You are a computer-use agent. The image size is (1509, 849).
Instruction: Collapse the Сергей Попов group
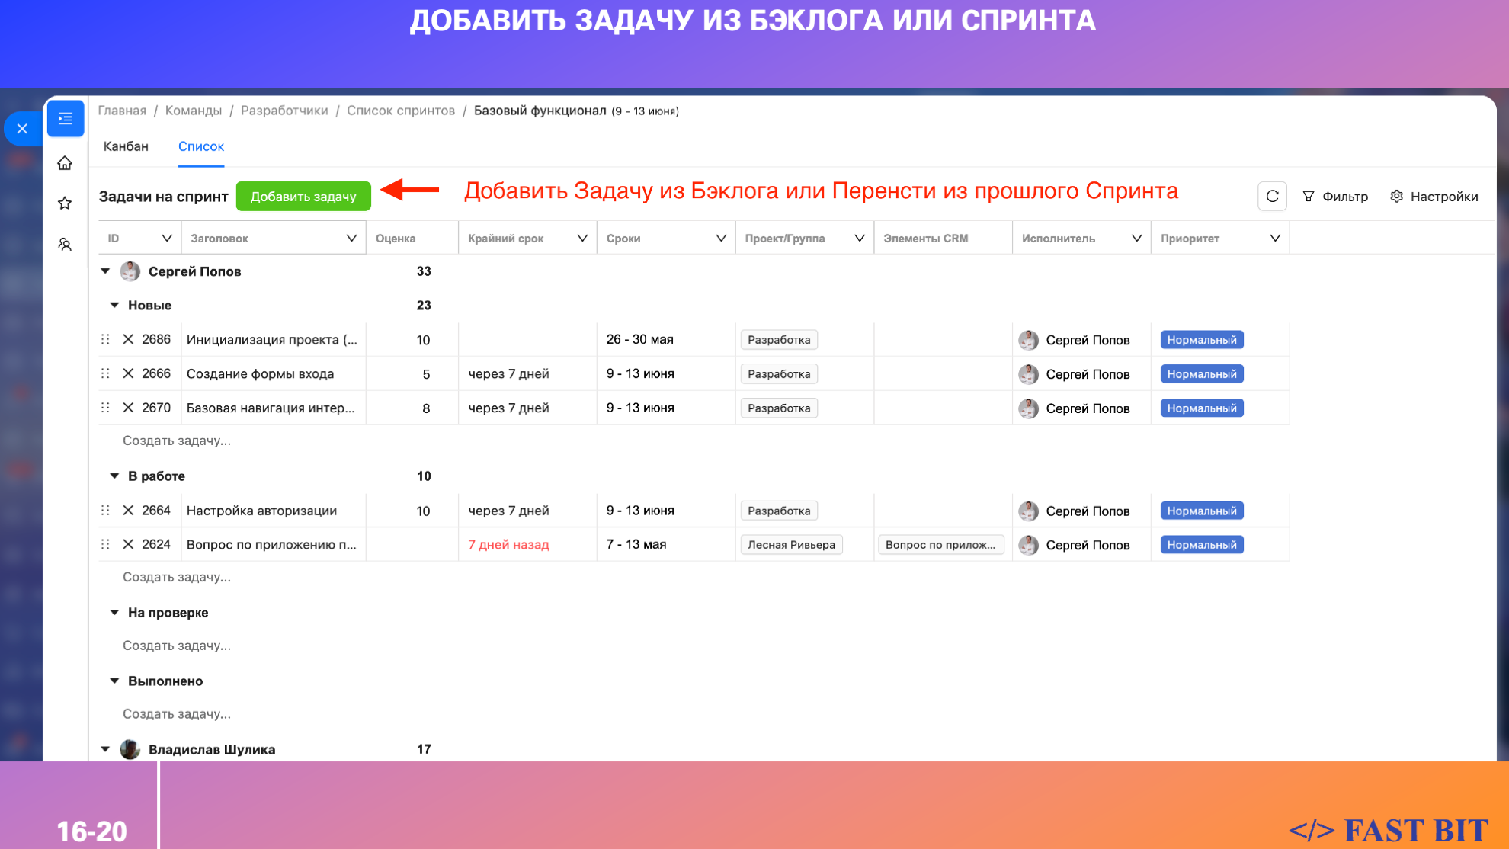coord(105,271)
